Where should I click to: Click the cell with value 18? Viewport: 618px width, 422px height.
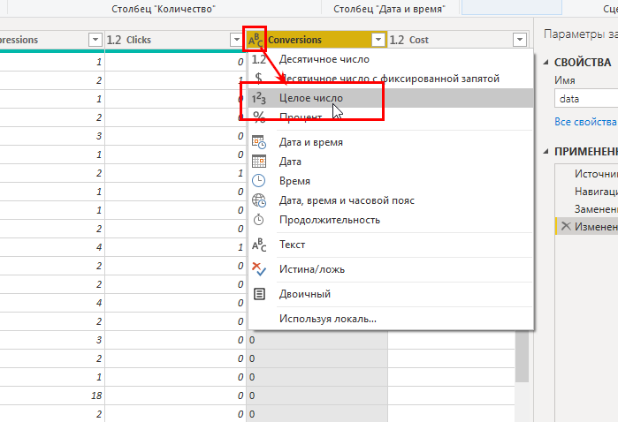(52, 396)
